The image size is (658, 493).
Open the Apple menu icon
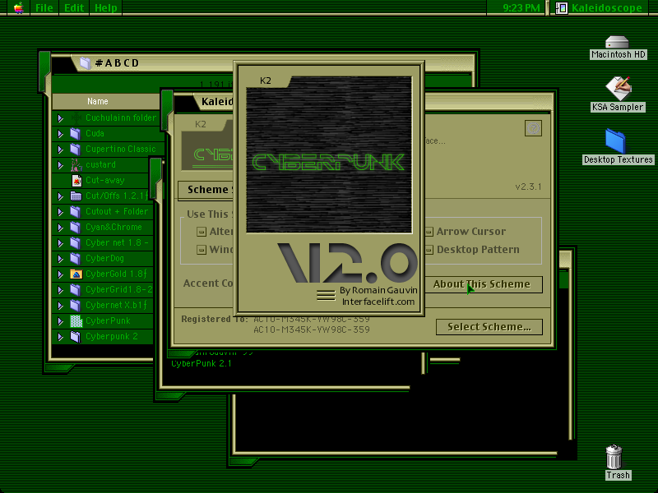coord(18,7)
